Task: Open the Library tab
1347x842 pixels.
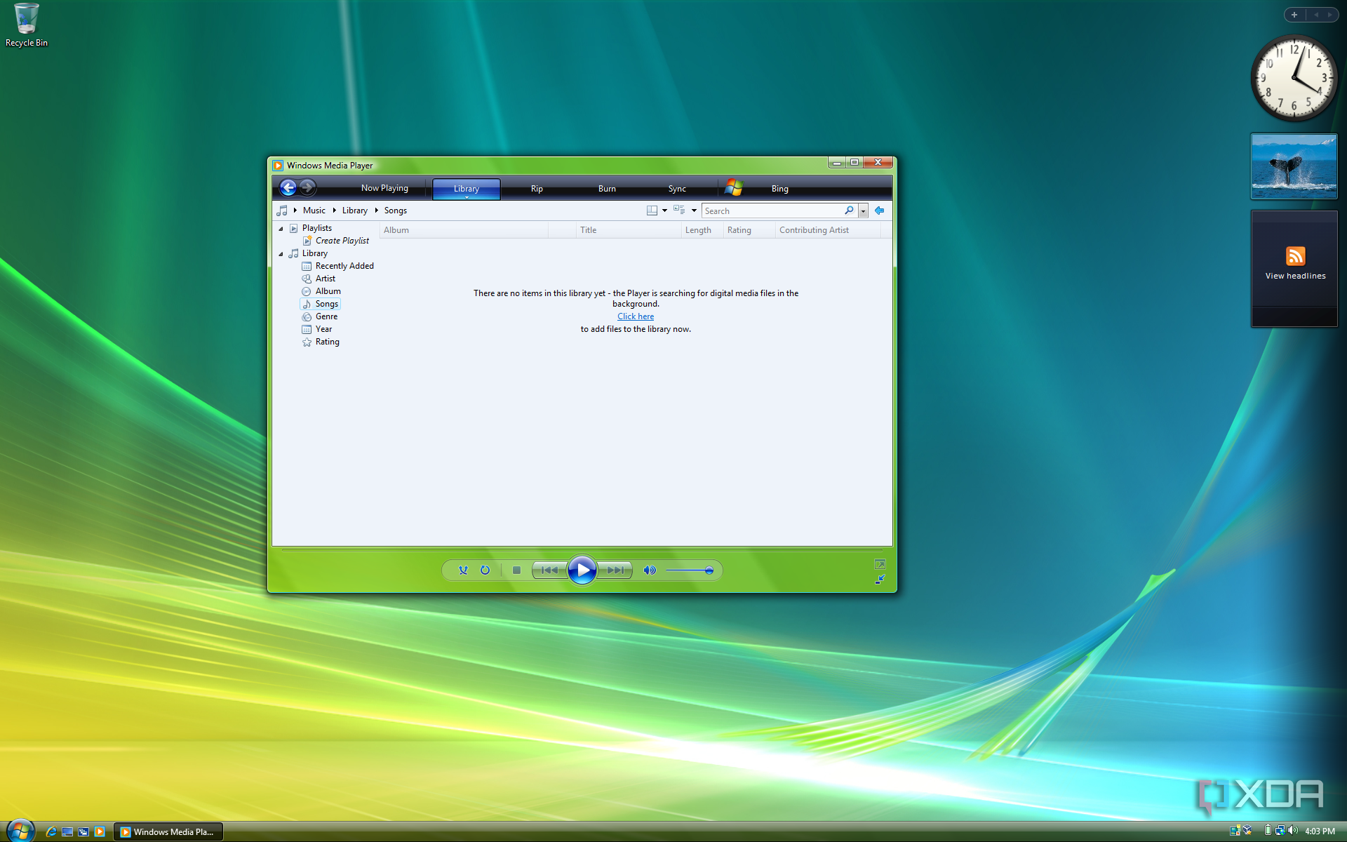Action: click(467, 189)
